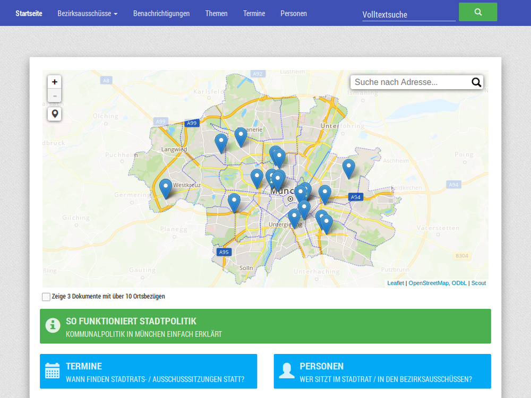This screenshot has width=531, height=398.
Task: Click the green full-text search magnifier button
Action: [477, 12]
